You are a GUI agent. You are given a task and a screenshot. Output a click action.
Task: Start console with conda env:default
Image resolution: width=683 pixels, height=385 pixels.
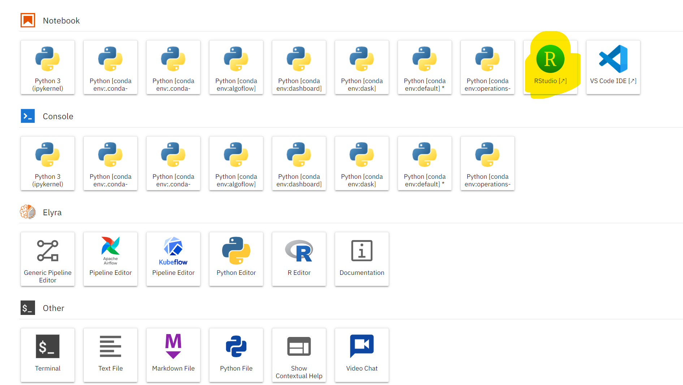coord(425,163)
